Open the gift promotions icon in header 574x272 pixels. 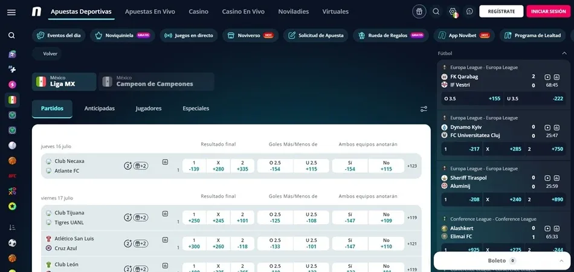click(x=419, y=11)
